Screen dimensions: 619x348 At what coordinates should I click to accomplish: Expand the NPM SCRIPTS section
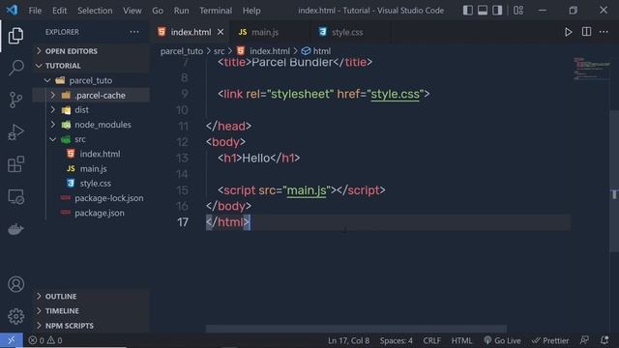tap(91, 326)
